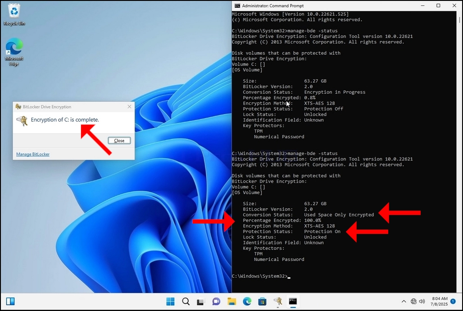Open Microsoft Store from the taskbar
This screenshot has width=463, height=311.
[x=262, y=301]
